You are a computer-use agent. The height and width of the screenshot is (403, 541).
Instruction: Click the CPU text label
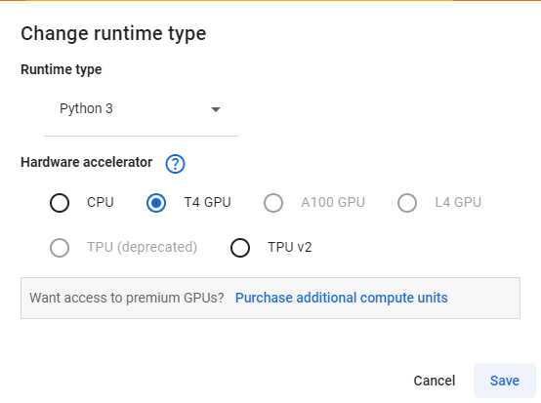(x=100, y=202)
